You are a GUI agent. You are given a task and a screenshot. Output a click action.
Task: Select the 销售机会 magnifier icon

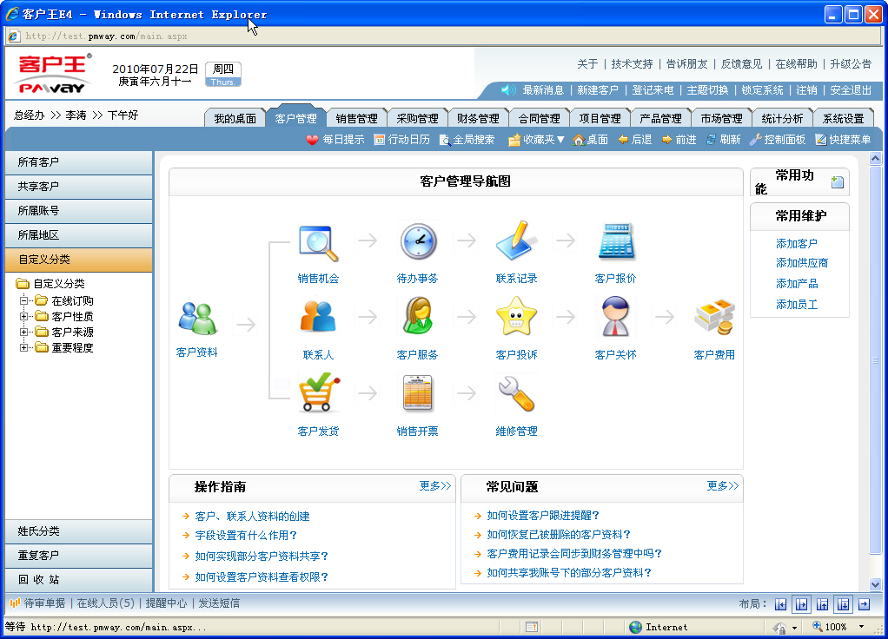317,241
